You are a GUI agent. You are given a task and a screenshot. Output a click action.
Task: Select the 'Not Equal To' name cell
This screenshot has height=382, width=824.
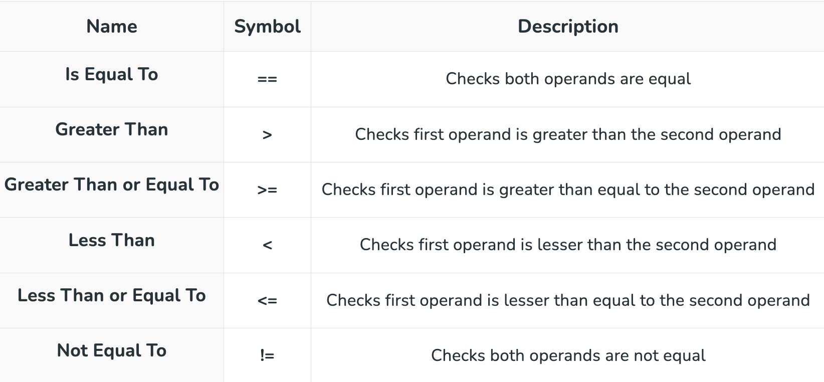click(112, 350)
